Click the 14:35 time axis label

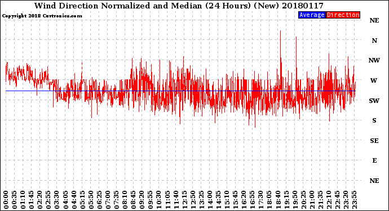pyautogui.click(x=218, y=200)
